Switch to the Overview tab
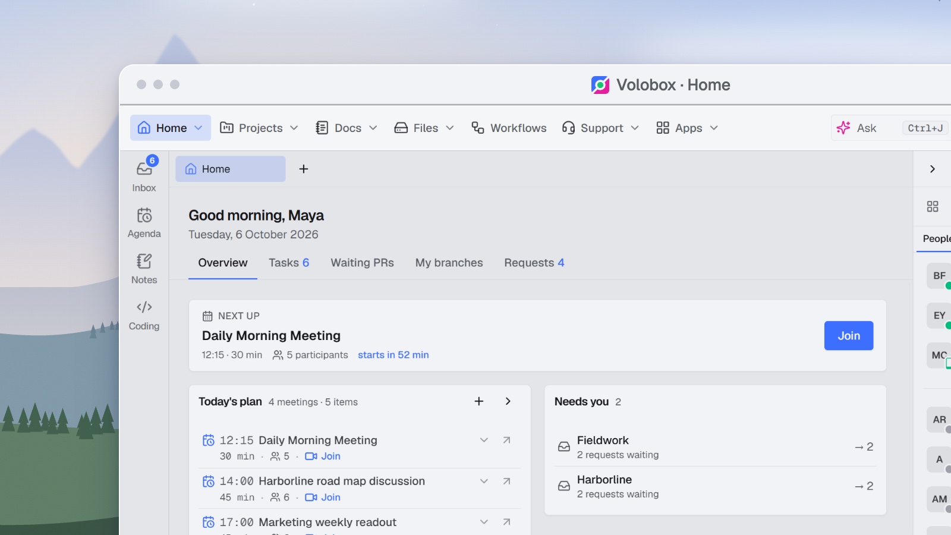The height and width of the screenshot is (535, 951). 223,263
